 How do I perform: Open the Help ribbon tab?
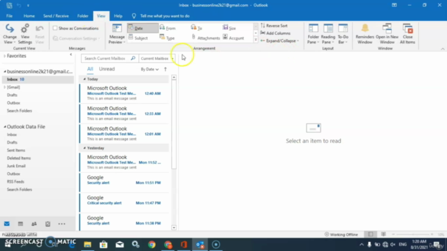[x=118, y=16]
